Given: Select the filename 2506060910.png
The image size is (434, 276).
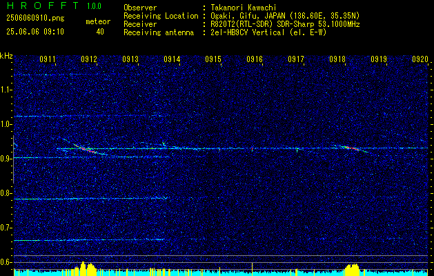Looking at the screenshot, I should point(35,19).
